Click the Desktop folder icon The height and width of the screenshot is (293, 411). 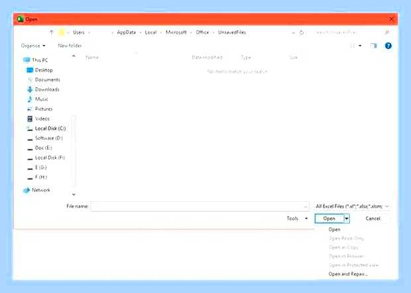30,70
